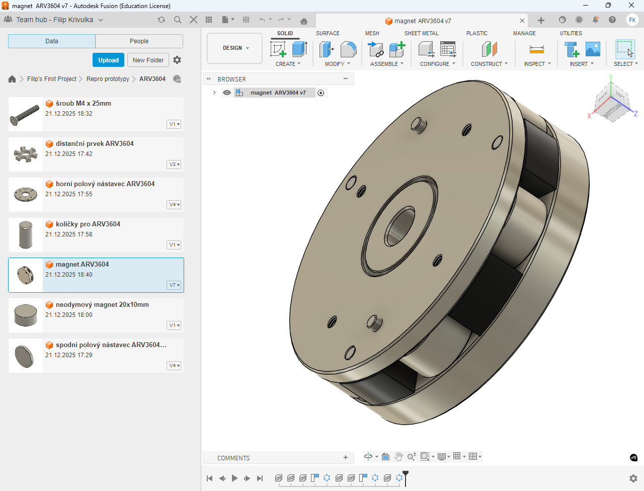Click the Measure tool under Inspect
Screen dimensions: 644x491
tap(536, 49)
